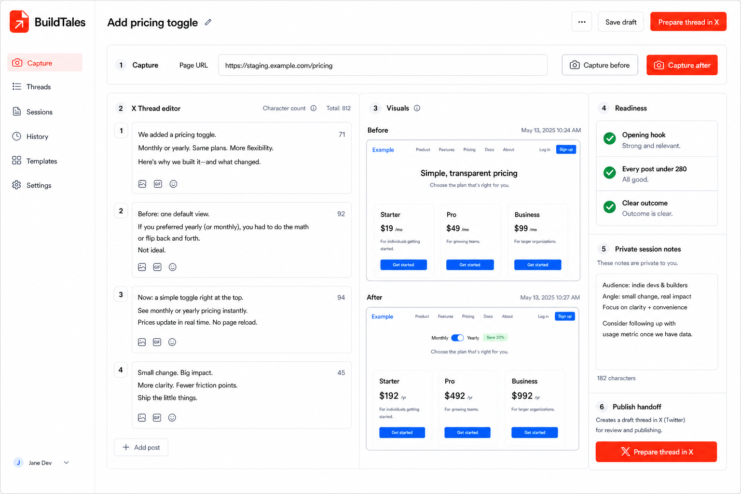741x494 pixels.
Task: Open Sessions in sidebar
Action: pyautogui.click(x=45, y=112)
